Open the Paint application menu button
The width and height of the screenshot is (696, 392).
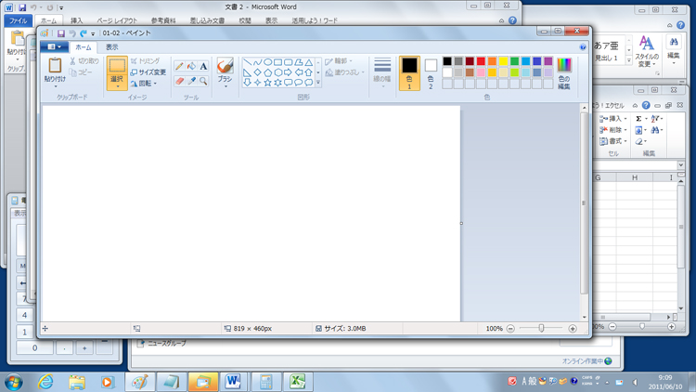click(54, 46)
